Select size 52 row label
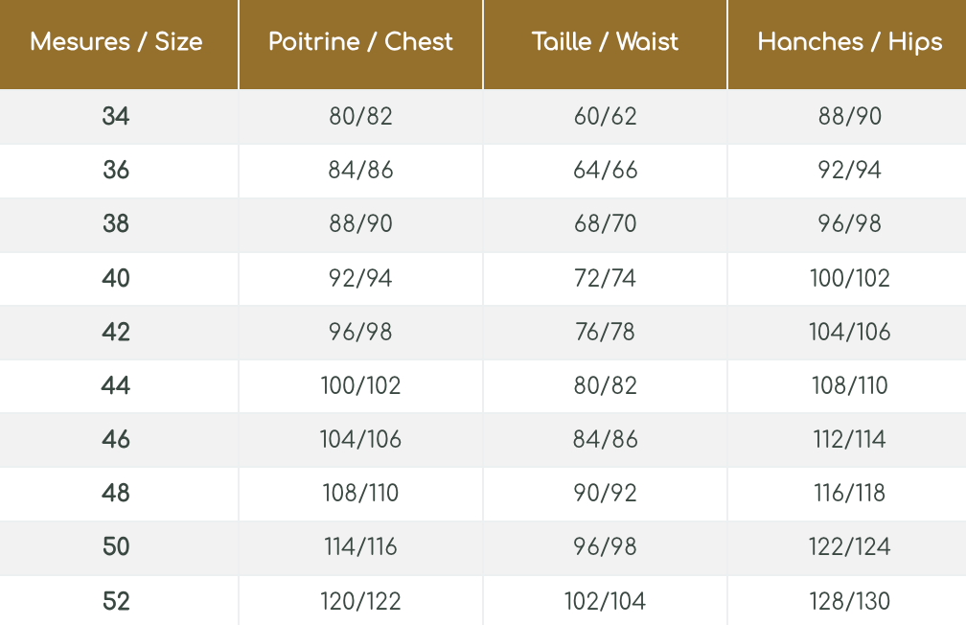 (116, 601)
